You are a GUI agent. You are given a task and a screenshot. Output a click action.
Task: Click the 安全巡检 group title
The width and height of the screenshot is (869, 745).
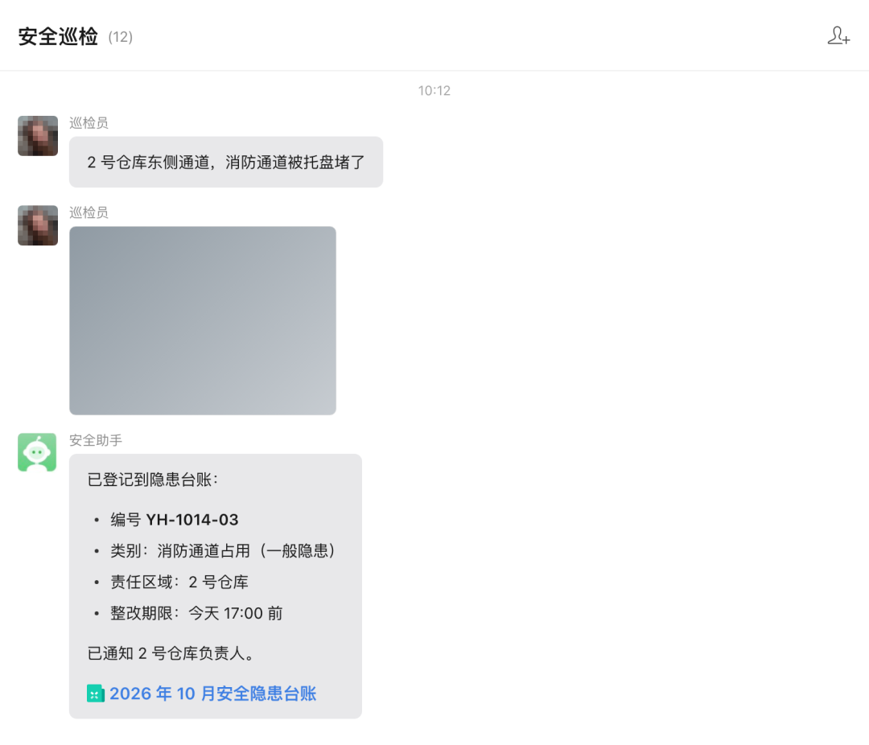click(x=58, y=36)
